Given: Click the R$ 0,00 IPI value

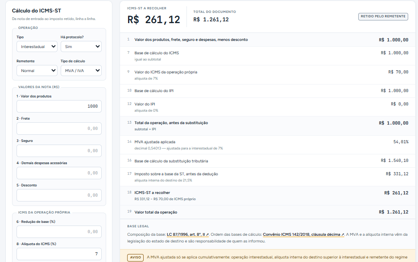Looking at the screenshot, I should click(400, 104).
